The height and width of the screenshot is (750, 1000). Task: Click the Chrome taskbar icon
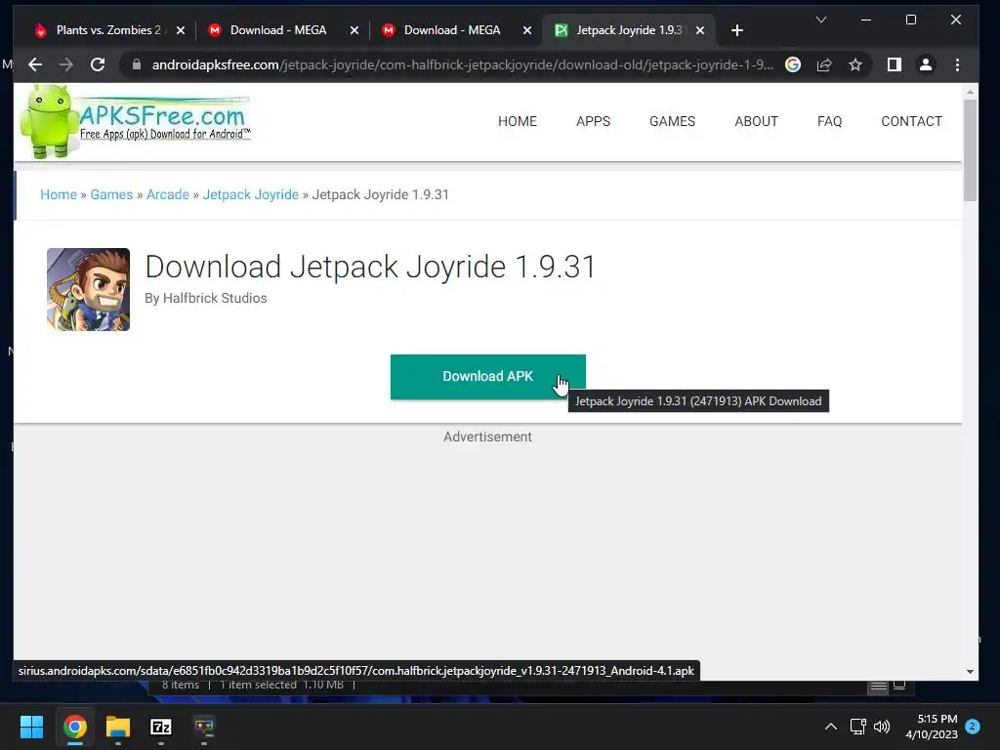(74, 727)
